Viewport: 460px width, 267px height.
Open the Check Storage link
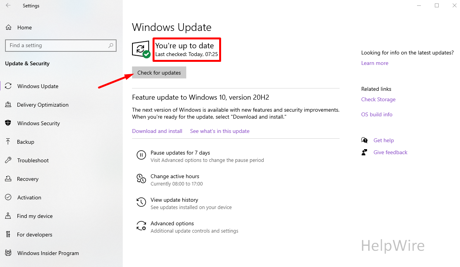[x=378, y=100]
